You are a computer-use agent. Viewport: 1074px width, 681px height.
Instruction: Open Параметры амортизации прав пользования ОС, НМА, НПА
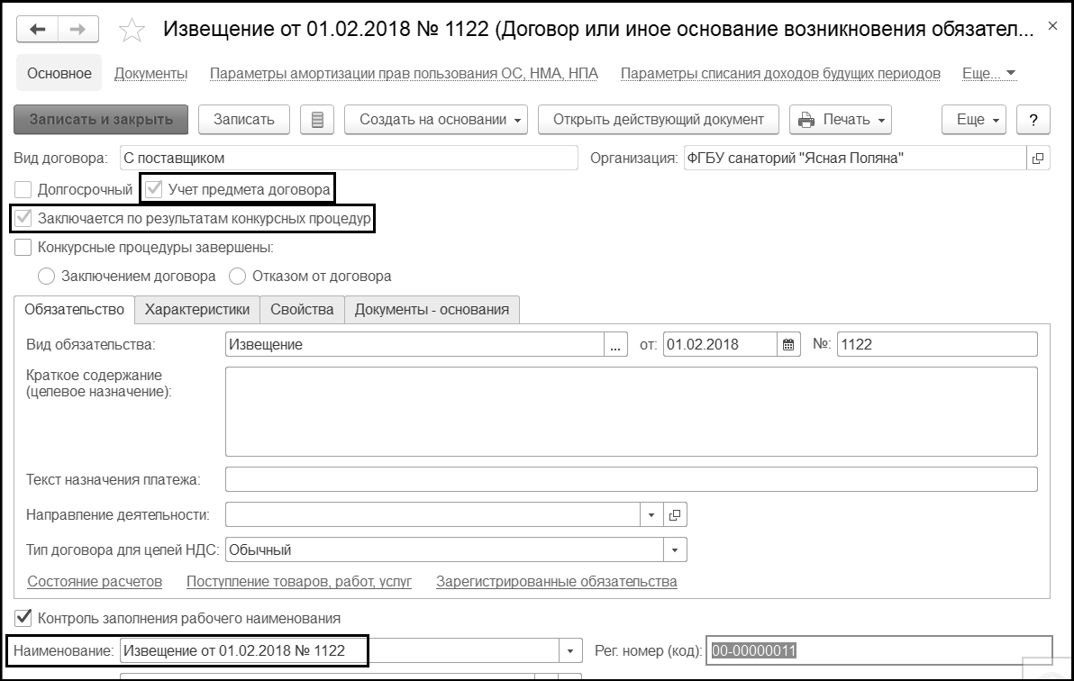point(404,73)
